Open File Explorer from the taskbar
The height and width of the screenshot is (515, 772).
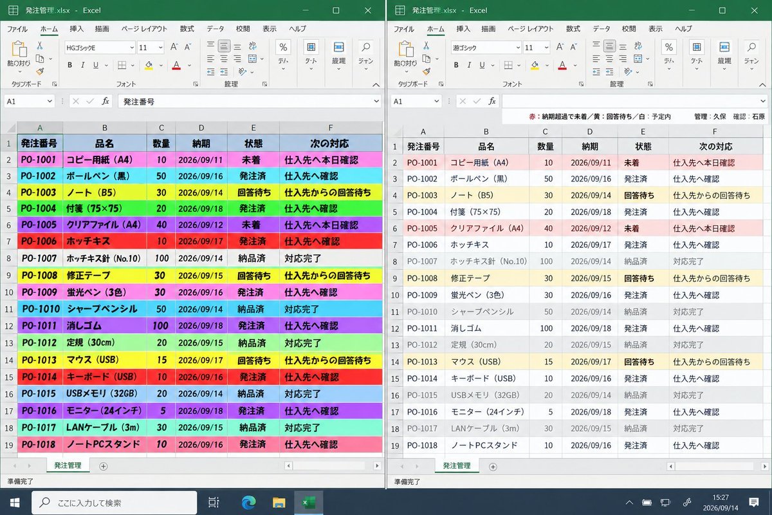[279, 502]
